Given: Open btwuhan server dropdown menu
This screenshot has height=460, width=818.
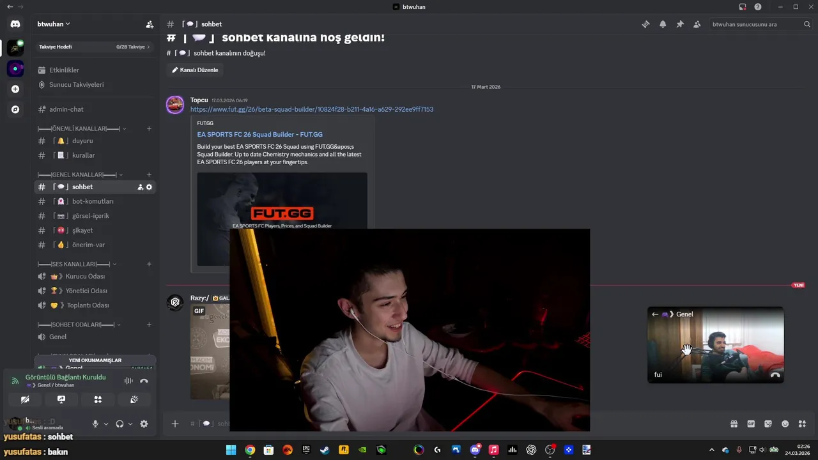Looking at the screenshot, I should coord(54,24).
